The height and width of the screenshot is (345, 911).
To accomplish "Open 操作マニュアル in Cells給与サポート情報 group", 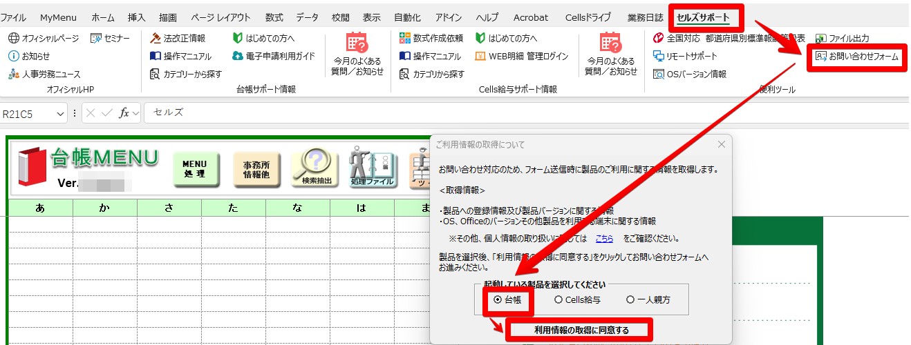I will coord(431,56).
